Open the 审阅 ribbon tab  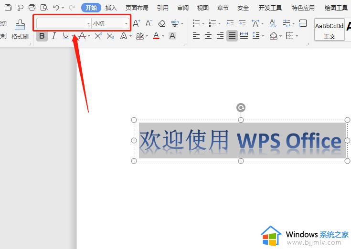183,8
